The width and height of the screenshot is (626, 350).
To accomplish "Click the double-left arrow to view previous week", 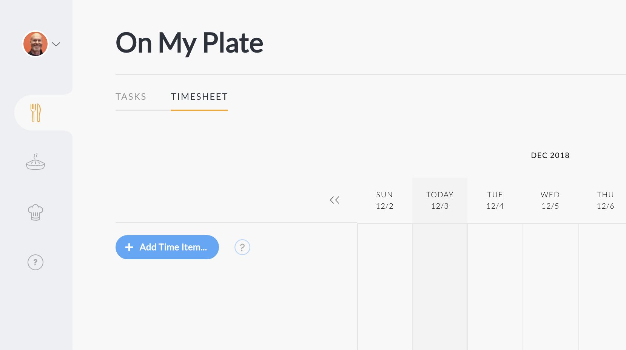I will point(335,200).
